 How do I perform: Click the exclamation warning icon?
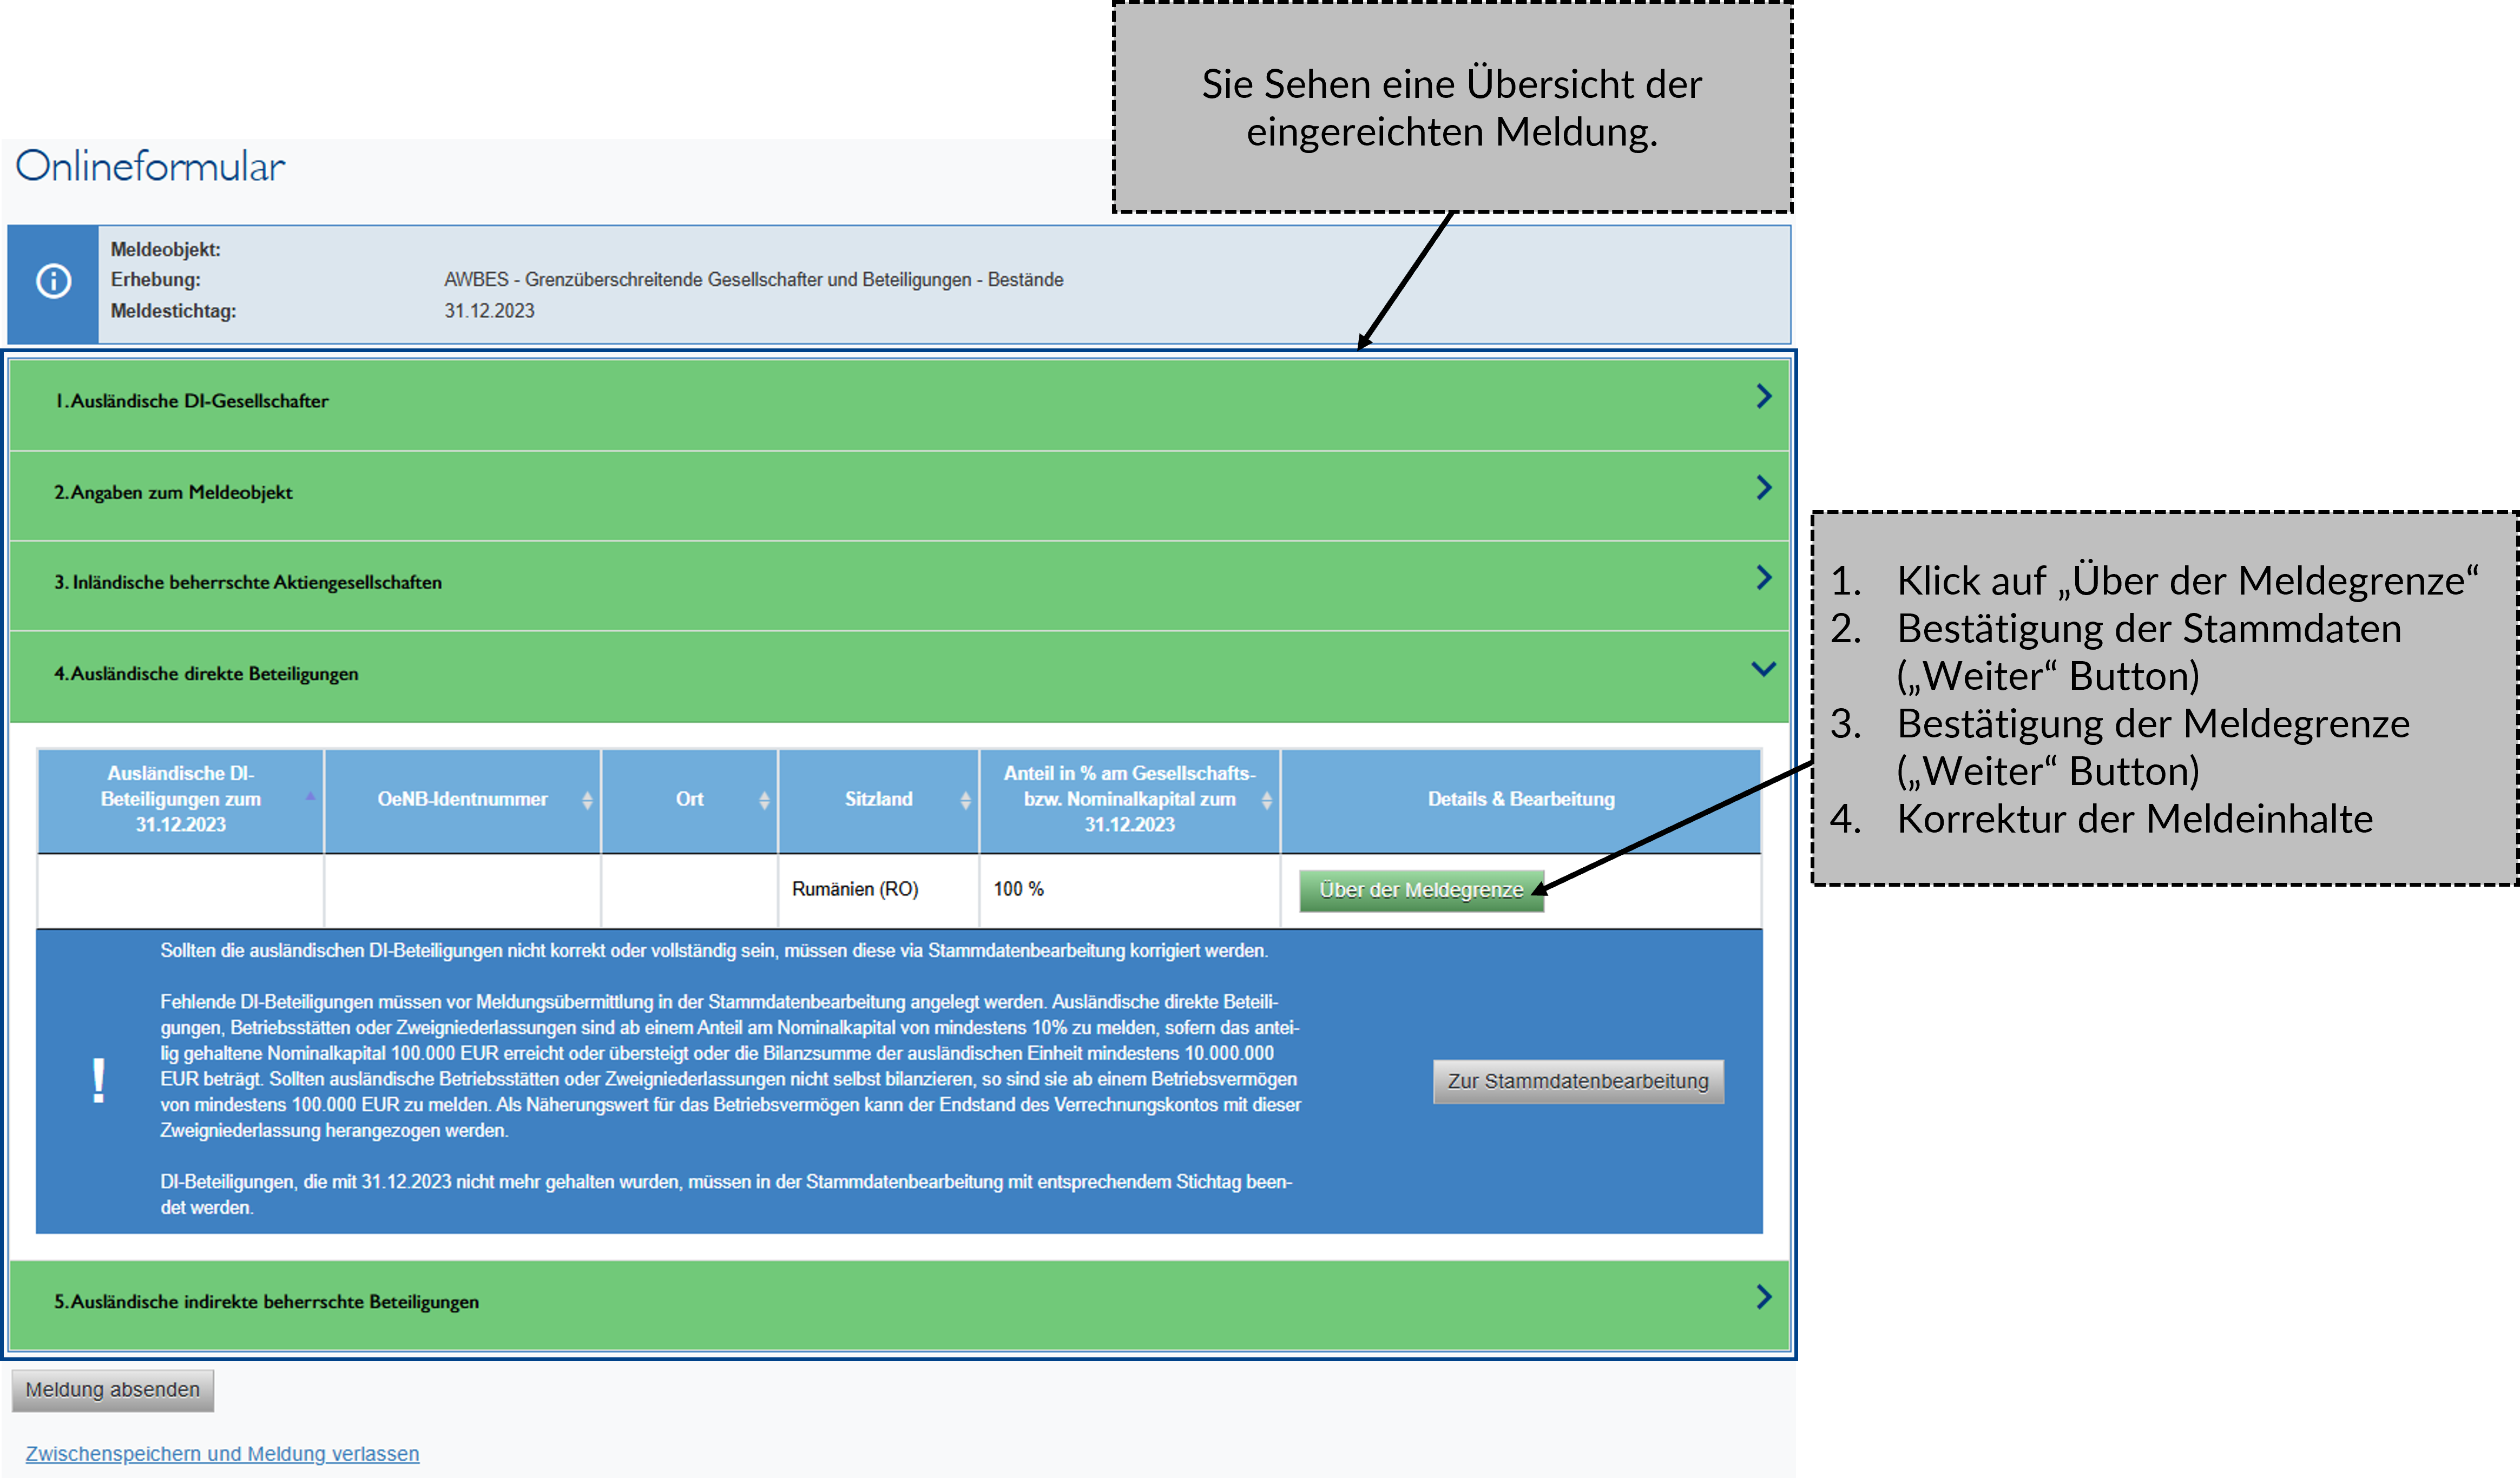pyautogui.click(x=97, y=1080)
